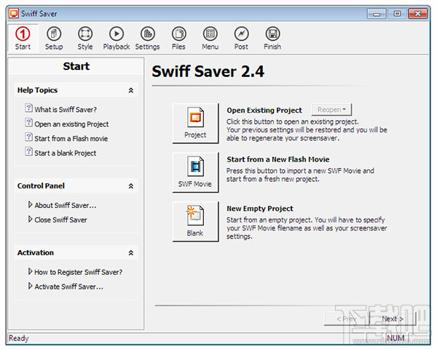
Task: Open the Setup step in toolbar
Action: (x=54, y=38)
